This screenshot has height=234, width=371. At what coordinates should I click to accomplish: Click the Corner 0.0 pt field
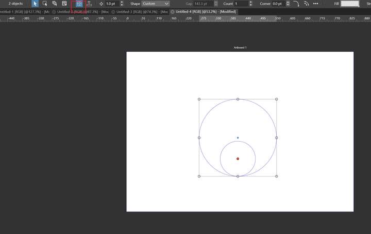[278, 4]
